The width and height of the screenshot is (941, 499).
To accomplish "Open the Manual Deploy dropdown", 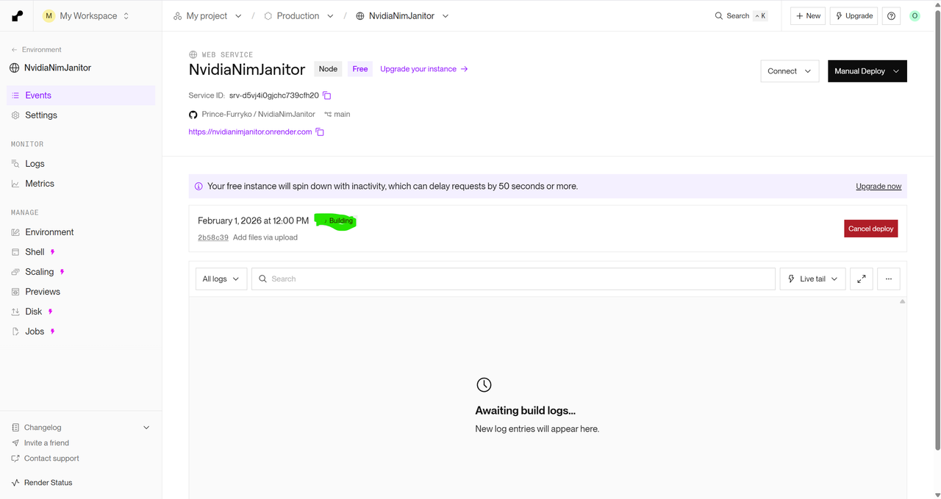I will 867,71.
